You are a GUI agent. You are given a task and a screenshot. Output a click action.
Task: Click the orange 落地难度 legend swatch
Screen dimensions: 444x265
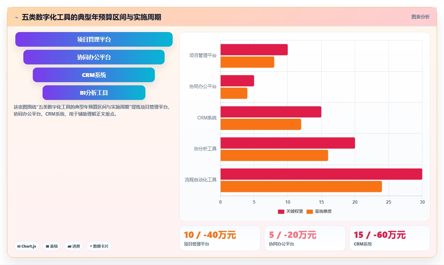[310, 211]
